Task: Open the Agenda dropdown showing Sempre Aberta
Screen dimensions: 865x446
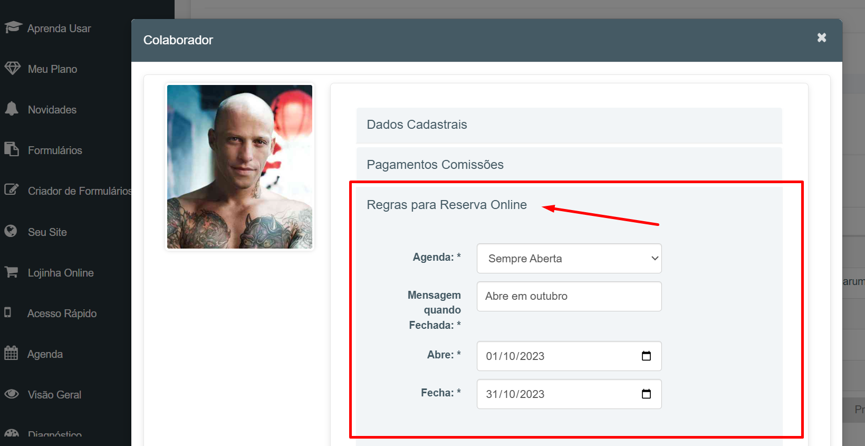Action: tap(569, 259)
